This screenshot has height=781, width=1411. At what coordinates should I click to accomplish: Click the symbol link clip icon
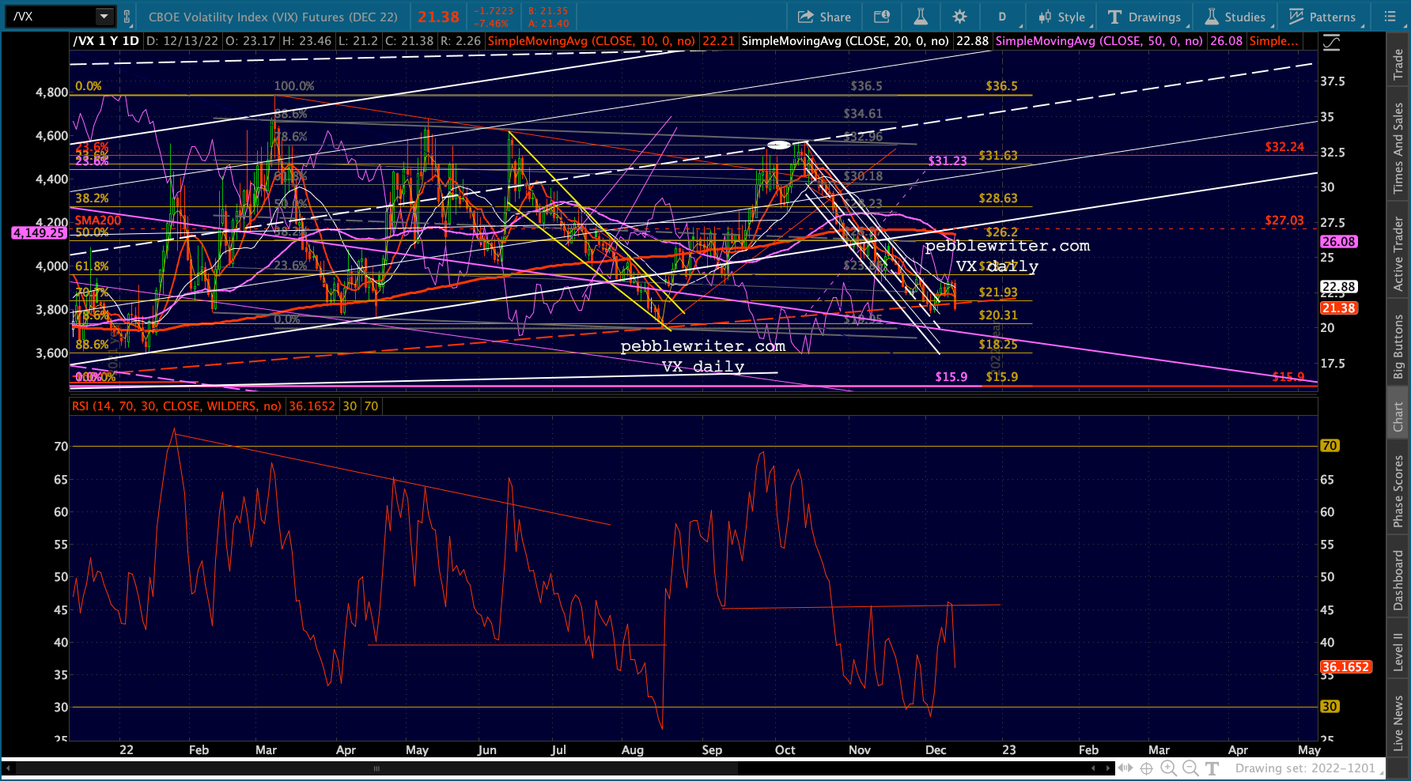(127, 17)
